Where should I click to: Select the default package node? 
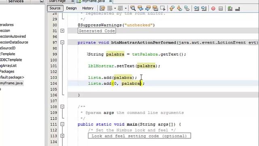[x=12, y=77]
